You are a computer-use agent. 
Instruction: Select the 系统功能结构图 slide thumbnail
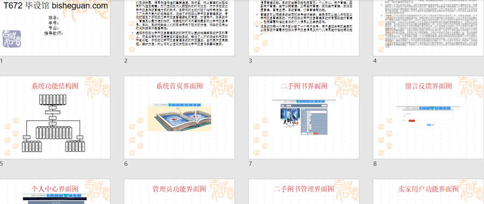(55, 118)
